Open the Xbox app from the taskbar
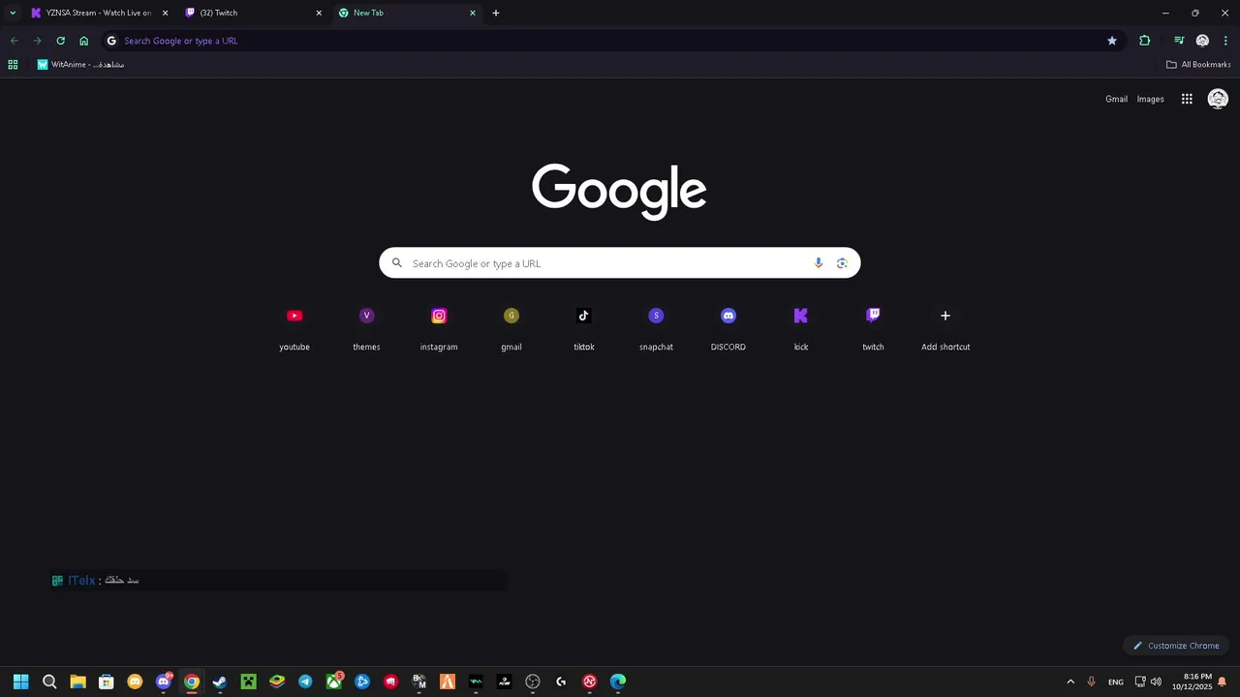The image size is (1240, 697). (333, 682)
